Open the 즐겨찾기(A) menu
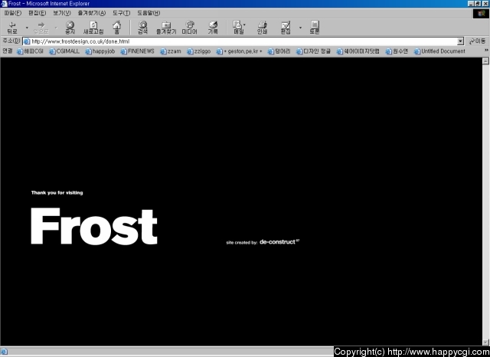Viewport: 490px width, 357px height. click(x=92, y=13)
